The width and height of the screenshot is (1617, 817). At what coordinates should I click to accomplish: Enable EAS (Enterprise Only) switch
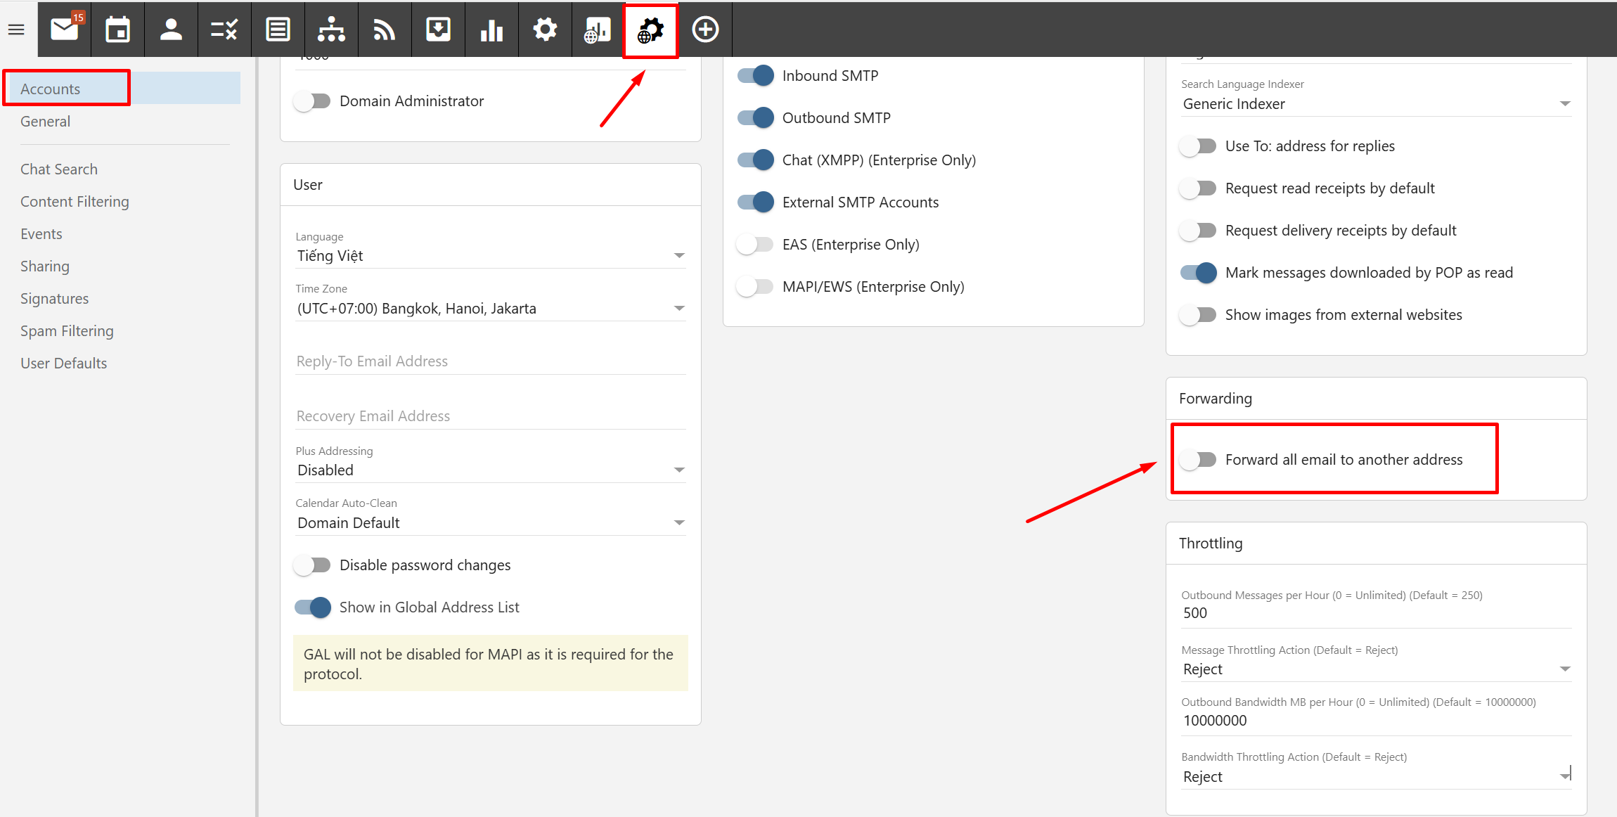pyautogui.click(x=755, y=245)
